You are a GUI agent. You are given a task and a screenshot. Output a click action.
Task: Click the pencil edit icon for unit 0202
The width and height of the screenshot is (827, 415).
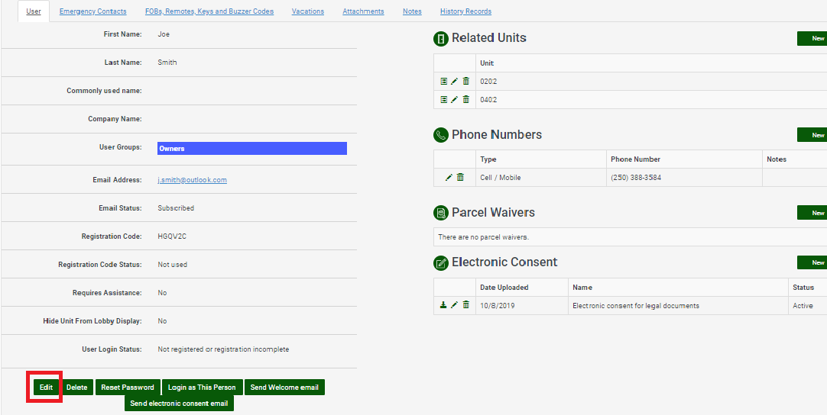tap(455, 81)
